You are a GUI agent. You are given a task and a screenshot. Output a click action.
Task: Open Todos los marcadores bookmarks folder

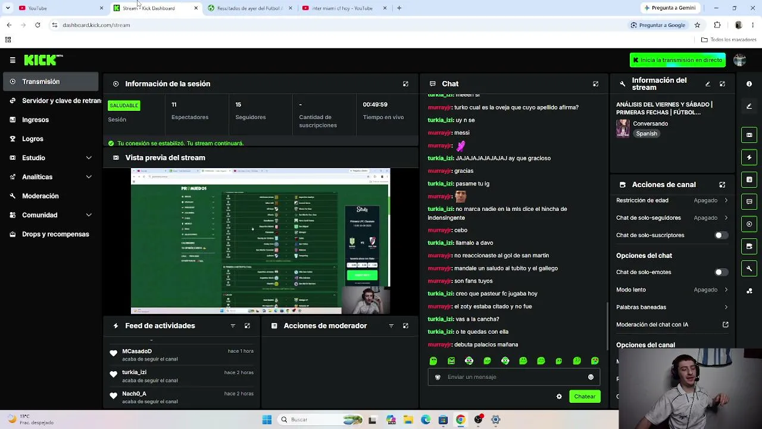pyautogui.click(x=729, y=40)
